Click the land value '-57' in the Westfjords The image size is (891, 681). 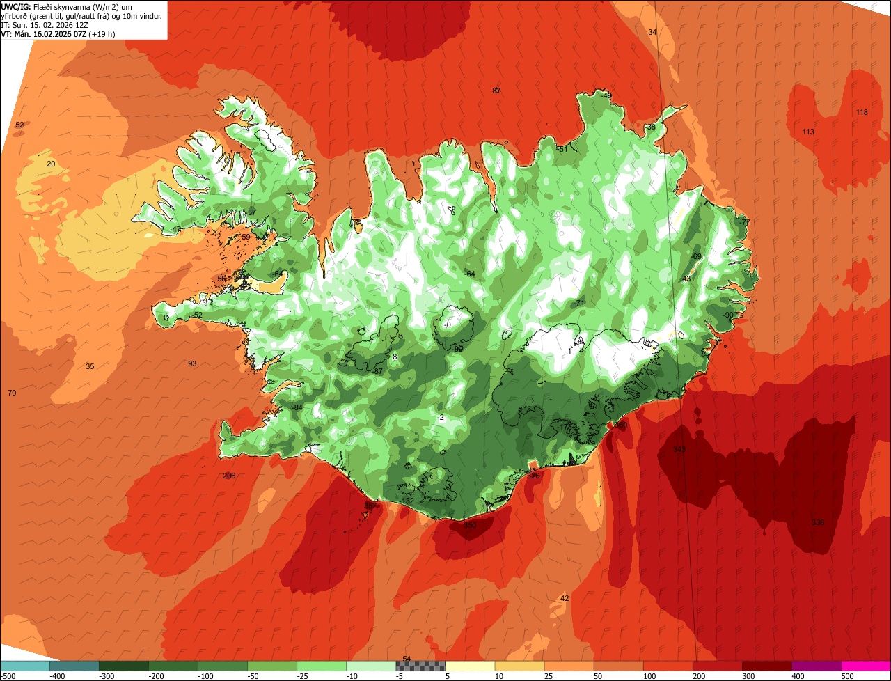(x=251, y=212)
